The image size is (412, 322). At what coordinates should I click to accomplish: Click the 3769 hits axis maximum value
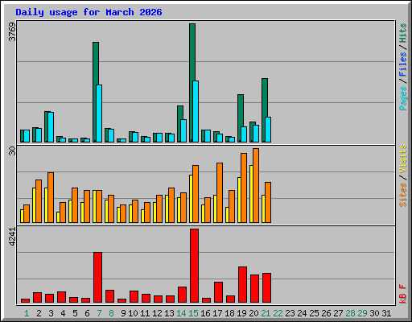12,31
